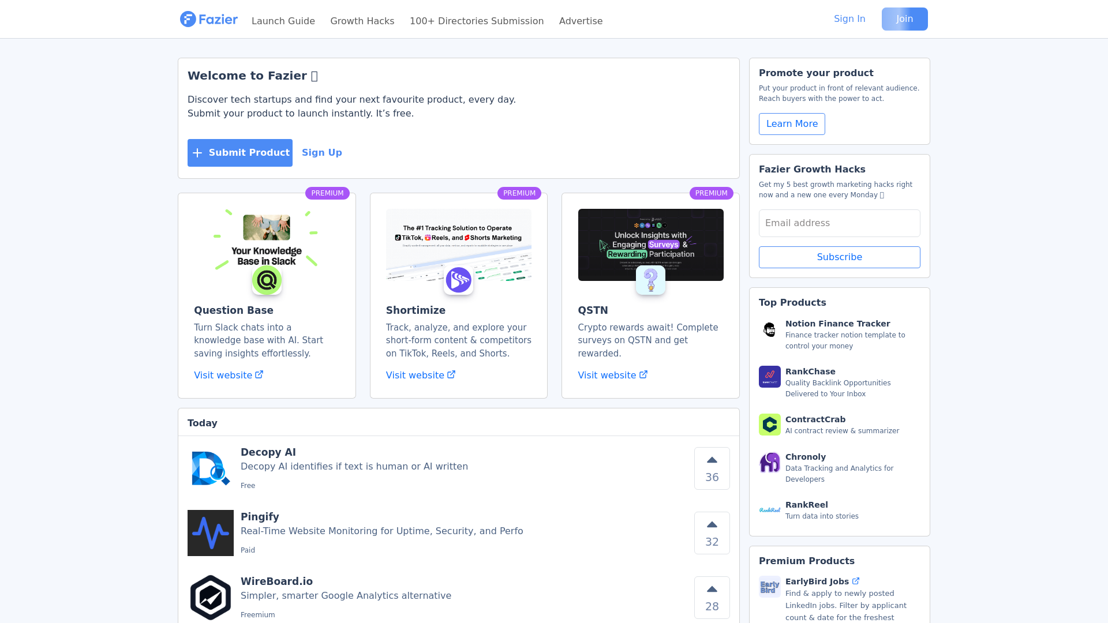Open RankReel product link
This screenshot has height=623, width=1108.
point(806,505)
